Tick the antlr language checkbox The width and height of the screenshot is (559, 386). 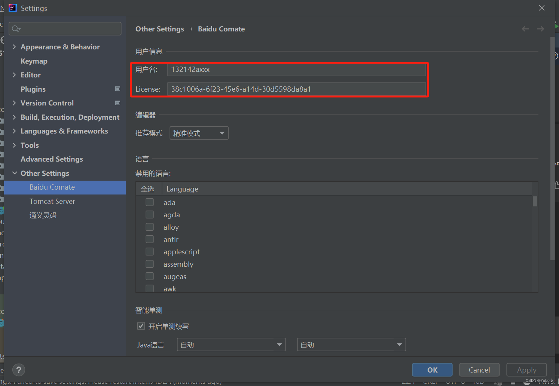point(150,239)
